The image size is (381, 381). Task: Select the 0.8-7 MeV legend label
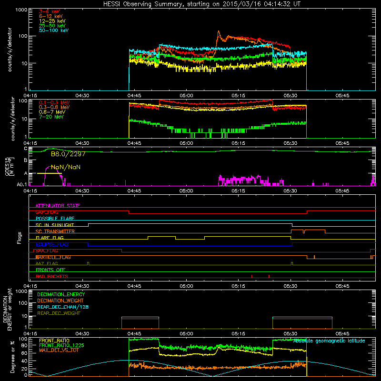click(x=52, y=112)
